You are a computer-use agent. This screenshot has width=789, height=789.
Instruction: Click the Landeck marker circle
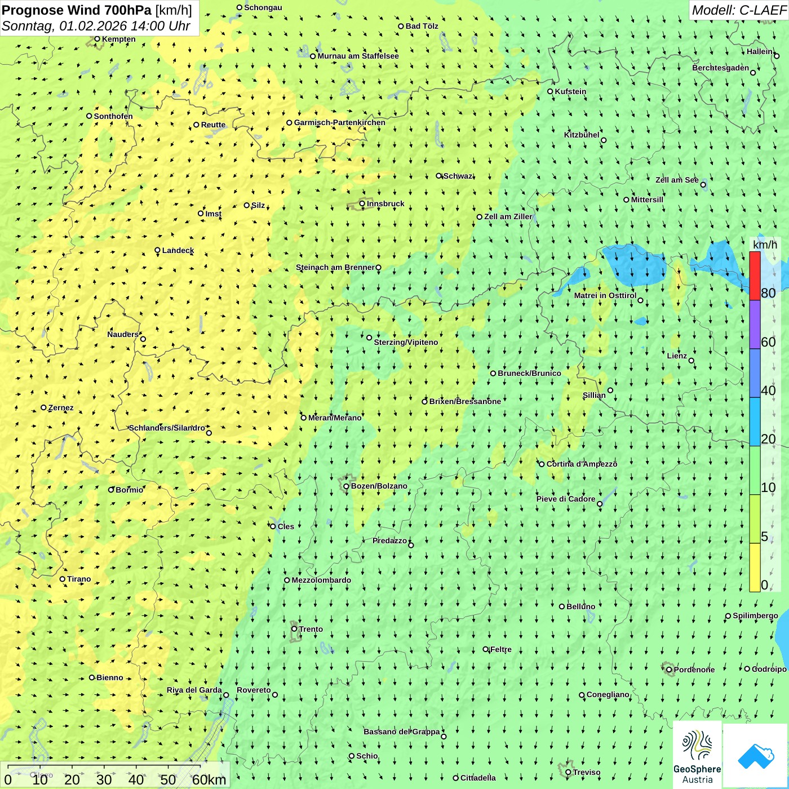[157, 250]
